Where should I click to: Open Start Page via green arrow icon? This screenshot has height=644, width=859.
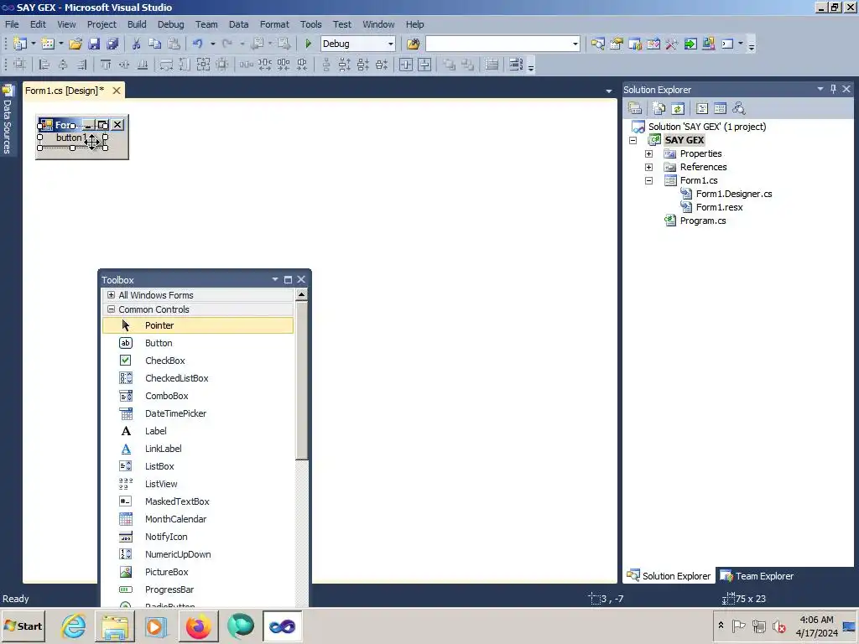click(690, 44)
